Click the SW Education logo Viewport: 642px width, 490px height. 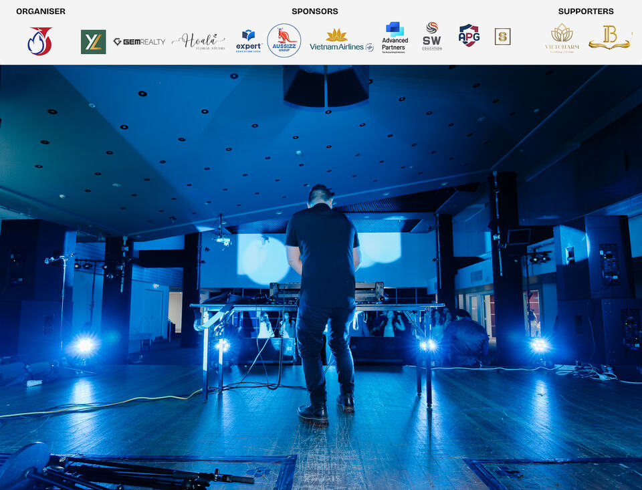point(432,37)
